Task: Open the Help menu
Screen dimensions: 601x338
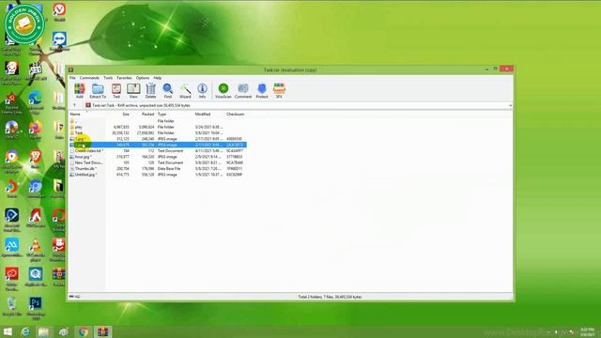Action: (158, 78)
